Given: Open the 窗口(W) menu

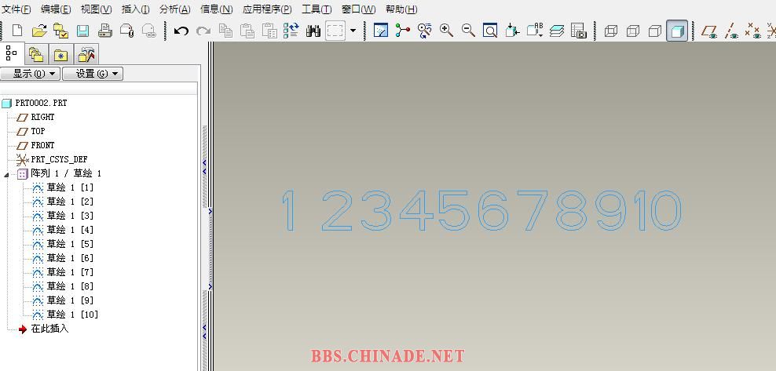Looking at the screenshot, I should pos(358,9).
